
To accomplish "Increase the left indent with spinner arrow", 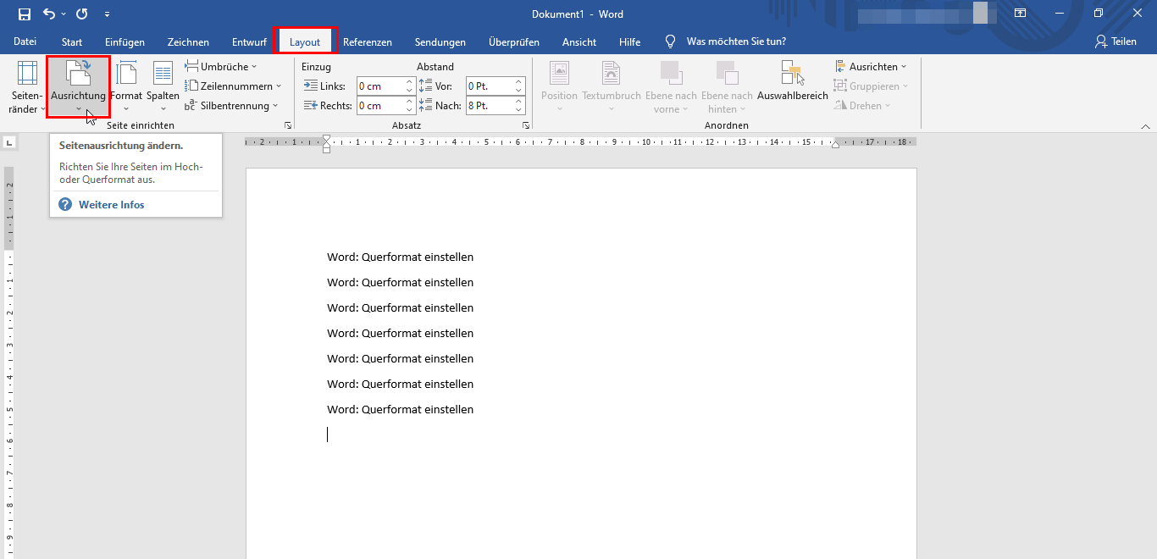I will click(410, 82).
